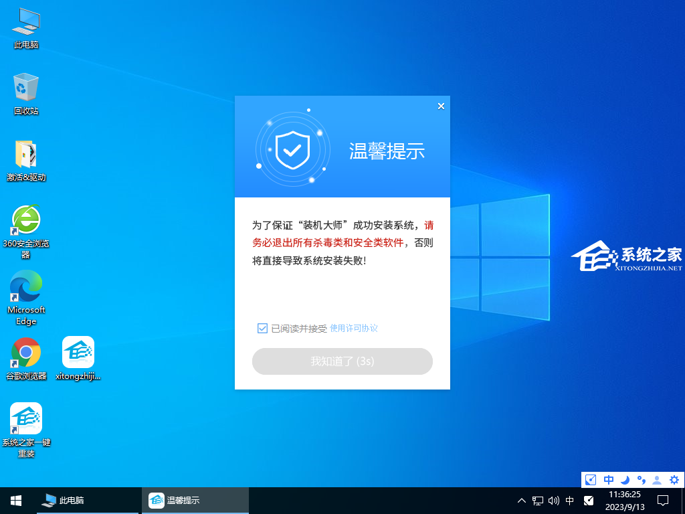Toggle punctuation mode on the input toolbar
The image size is (685, 514).
tap(641, 480)
